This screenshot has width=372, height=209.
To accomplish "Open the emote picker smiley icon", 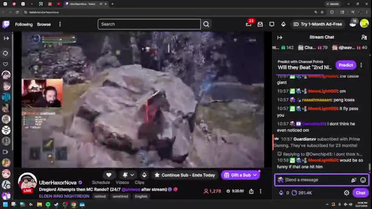I will [x=363, y=180].
